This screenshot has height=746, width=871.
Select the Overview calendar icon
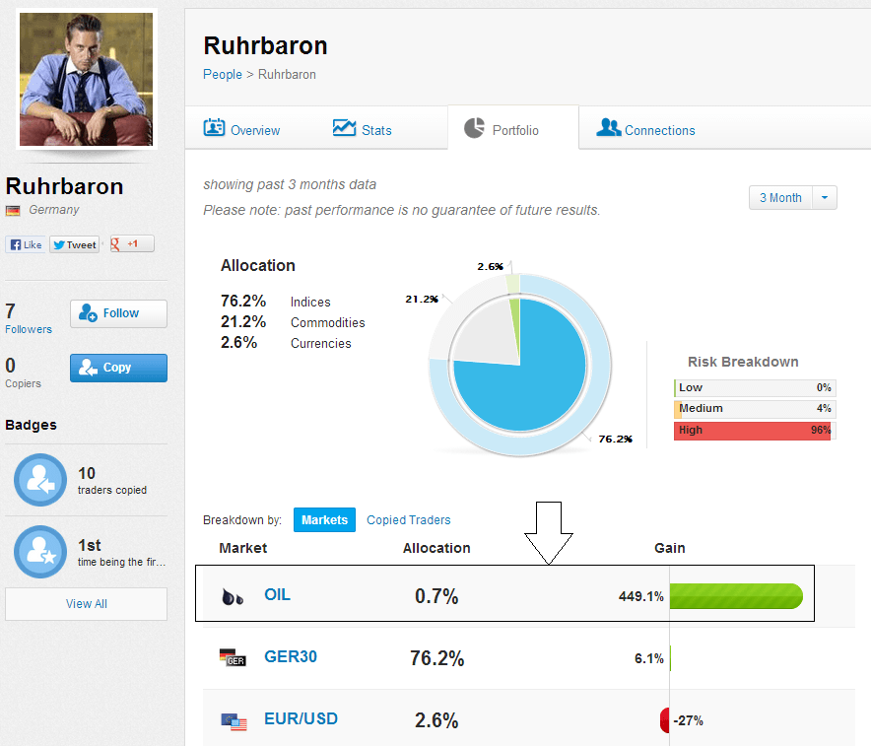(215, 127)
